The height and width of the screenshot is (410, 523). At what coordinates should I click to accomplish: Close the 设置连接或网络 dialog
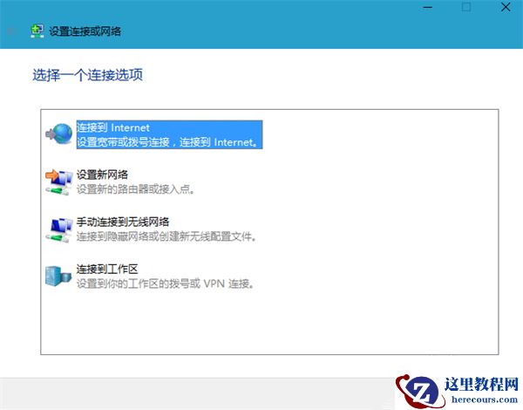coord(506,7)
